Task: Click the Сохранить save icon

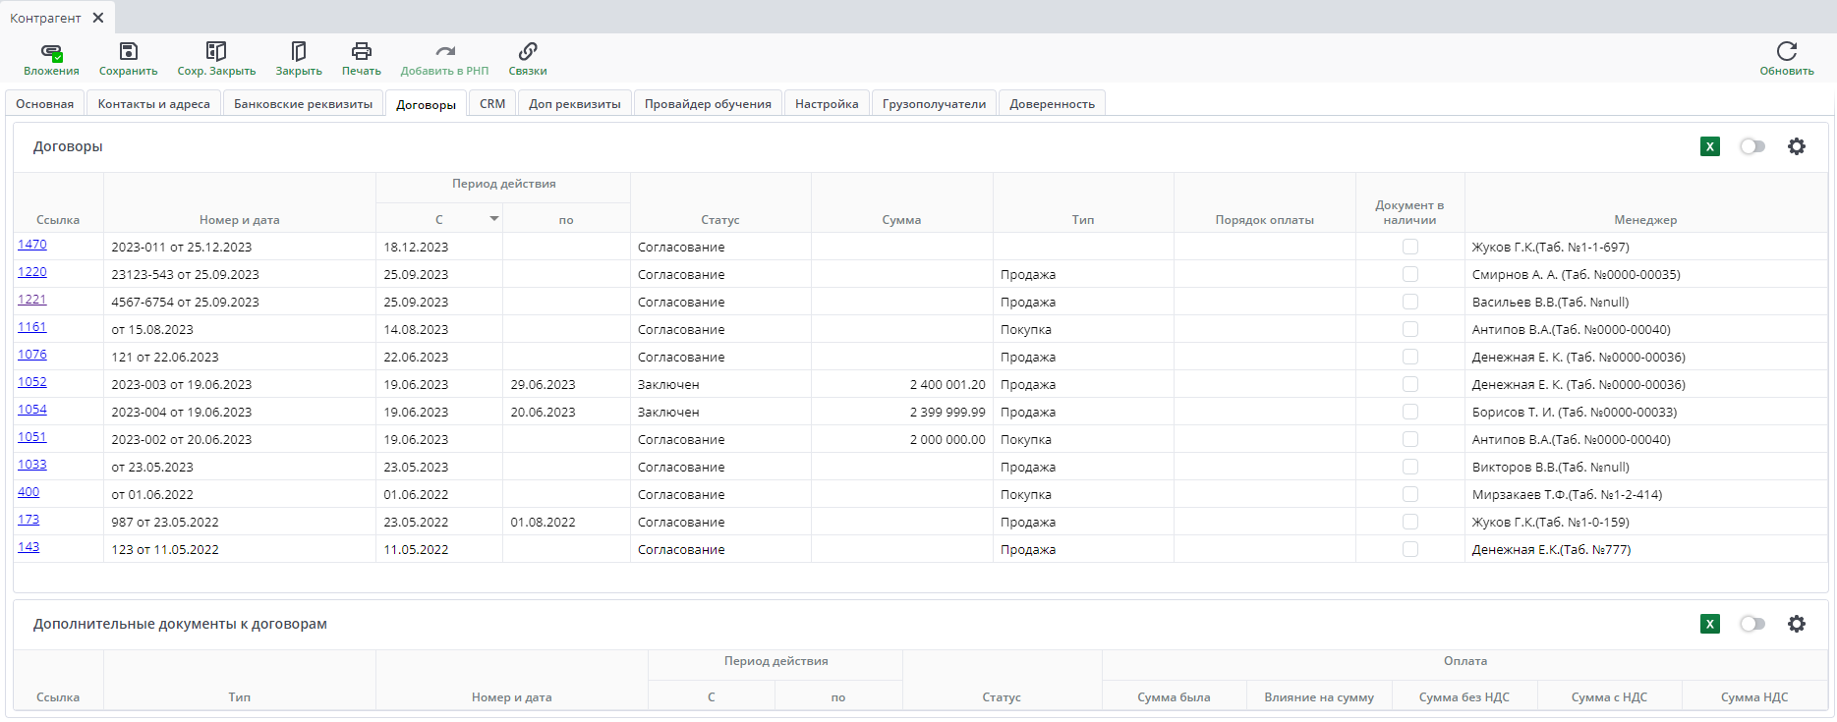Action: 128,52
